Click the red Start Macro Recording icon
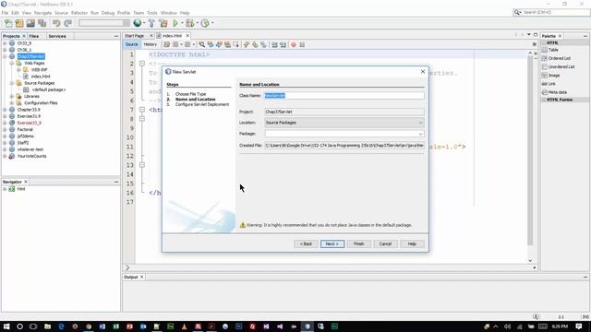591x332 pixels. coord(294,44)
